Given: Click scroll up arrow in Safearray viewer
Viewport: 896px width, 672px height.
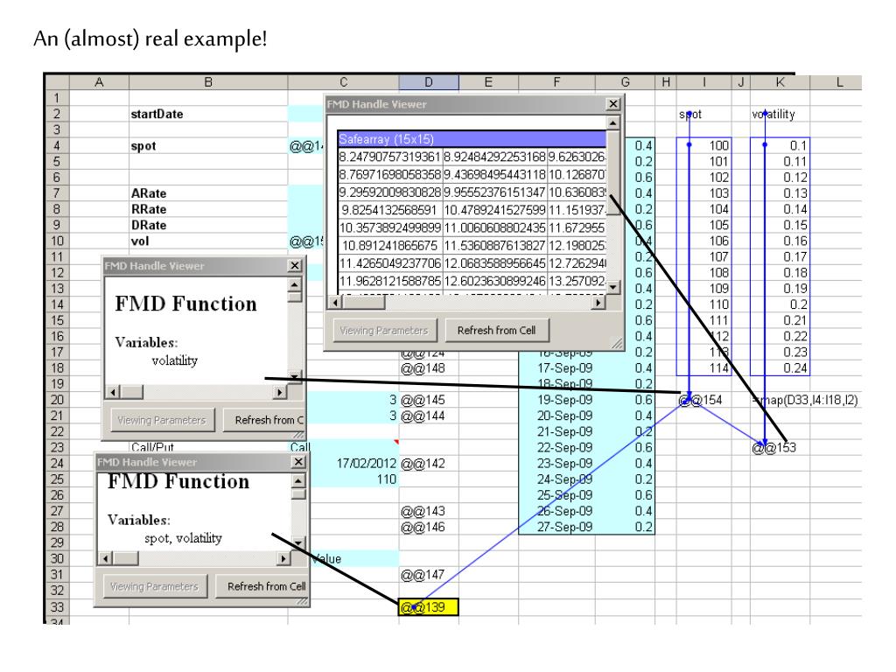Looking at the screenshot, I should tap(612, 122).
